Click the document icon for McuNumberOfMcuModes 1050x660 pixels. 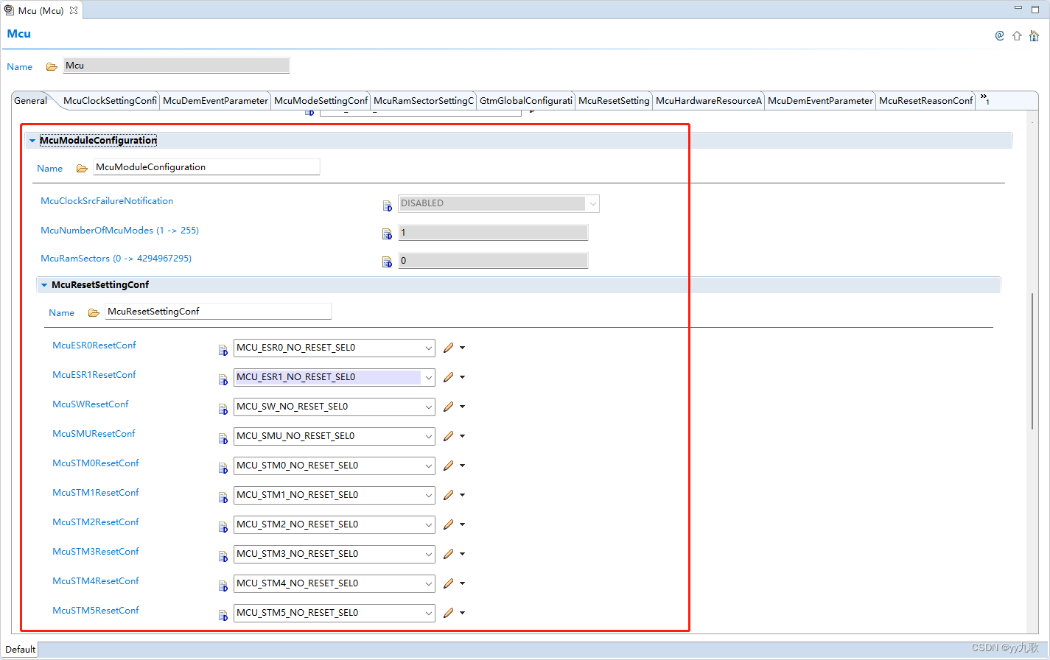click(x=387, y=234)
